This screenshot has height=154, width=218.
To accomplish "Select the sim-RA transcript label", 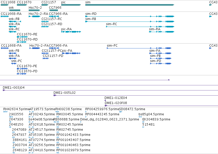I will point(155,29).
